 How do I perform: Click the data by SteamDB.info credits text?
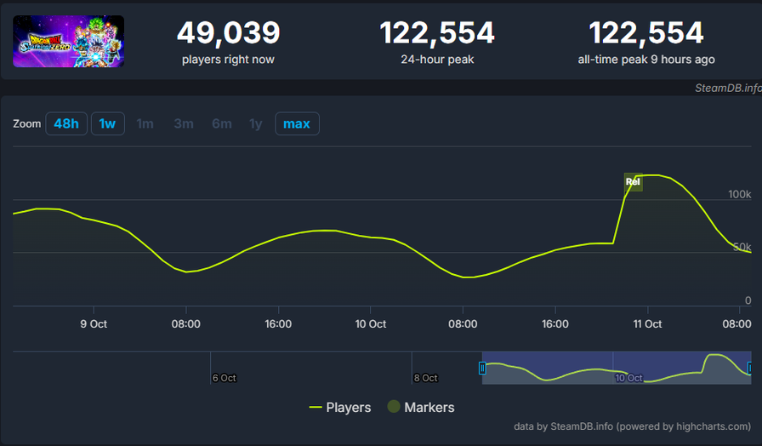coord(633,426)
